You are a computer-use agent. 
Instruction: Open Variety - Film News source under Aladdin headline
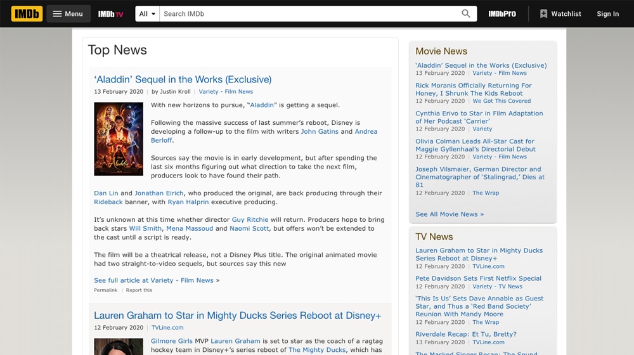click(x=226, y=92)
